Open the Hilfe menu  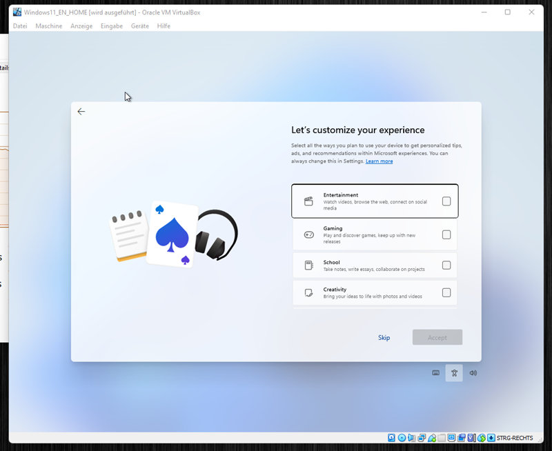tap(164, 26)
